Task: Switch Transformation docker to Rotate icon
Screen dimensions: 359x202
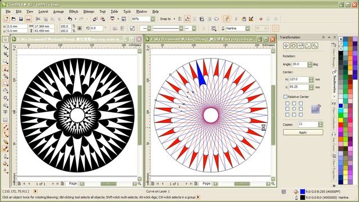Action: [293, 46]
